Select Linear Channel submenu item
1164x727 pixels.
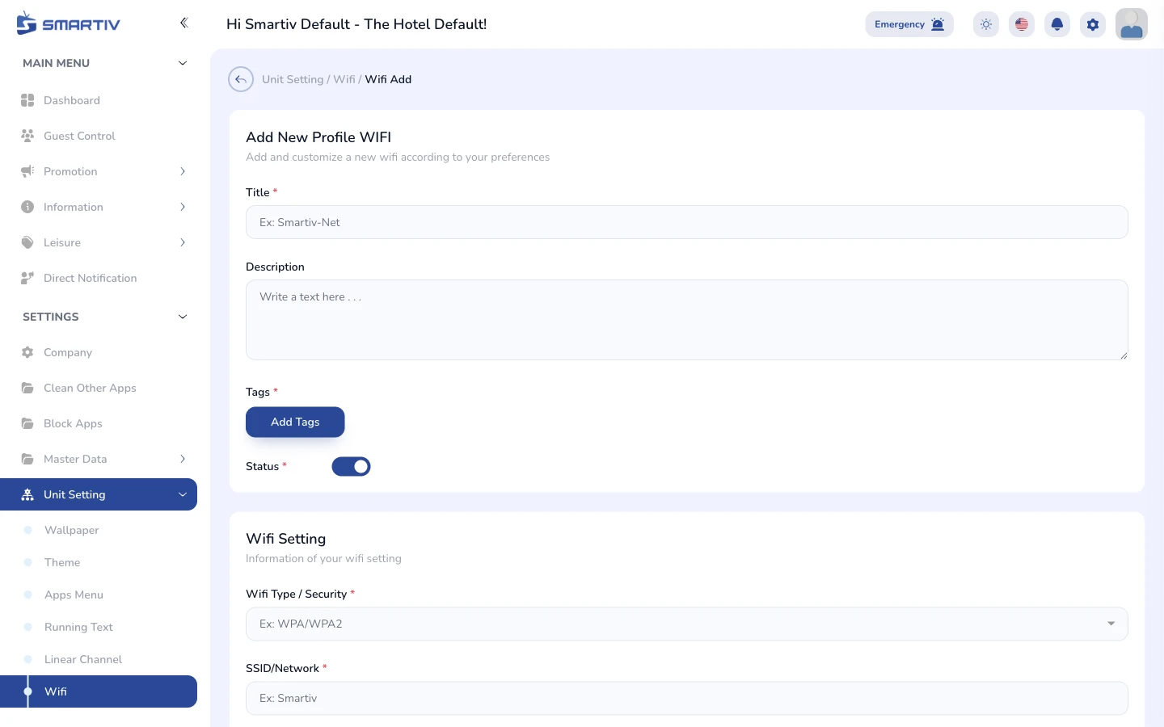(x=99, y=659)
